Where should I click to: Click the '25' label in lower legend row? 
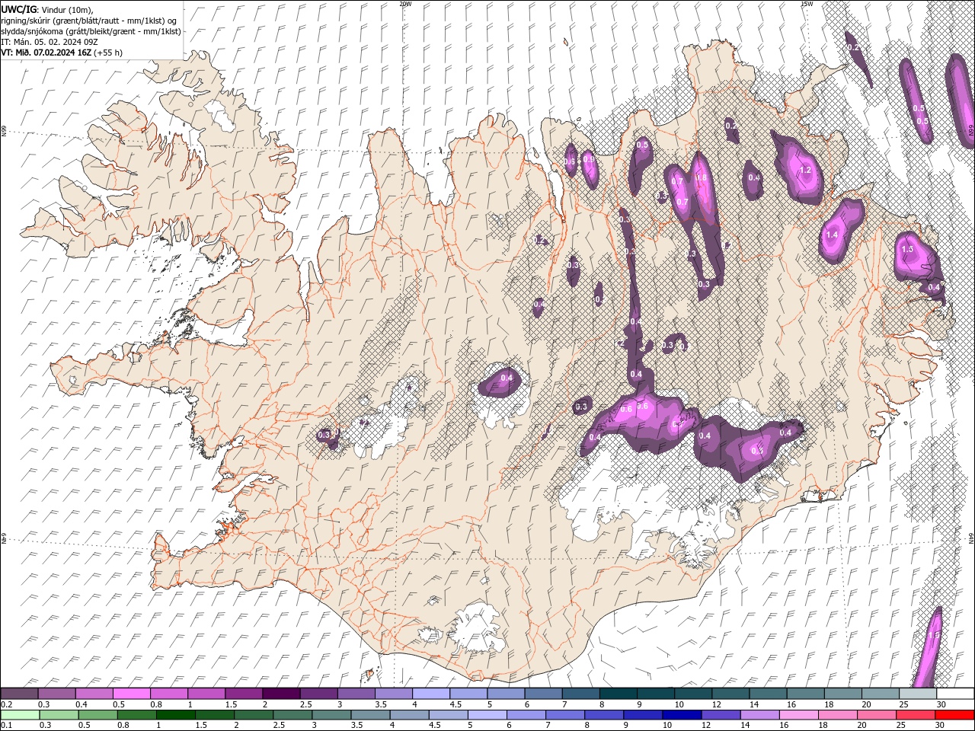[903, 726]
